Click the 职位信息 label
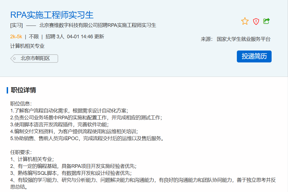The height and width of the screenshot is (192, 288). tap(21, 104)
